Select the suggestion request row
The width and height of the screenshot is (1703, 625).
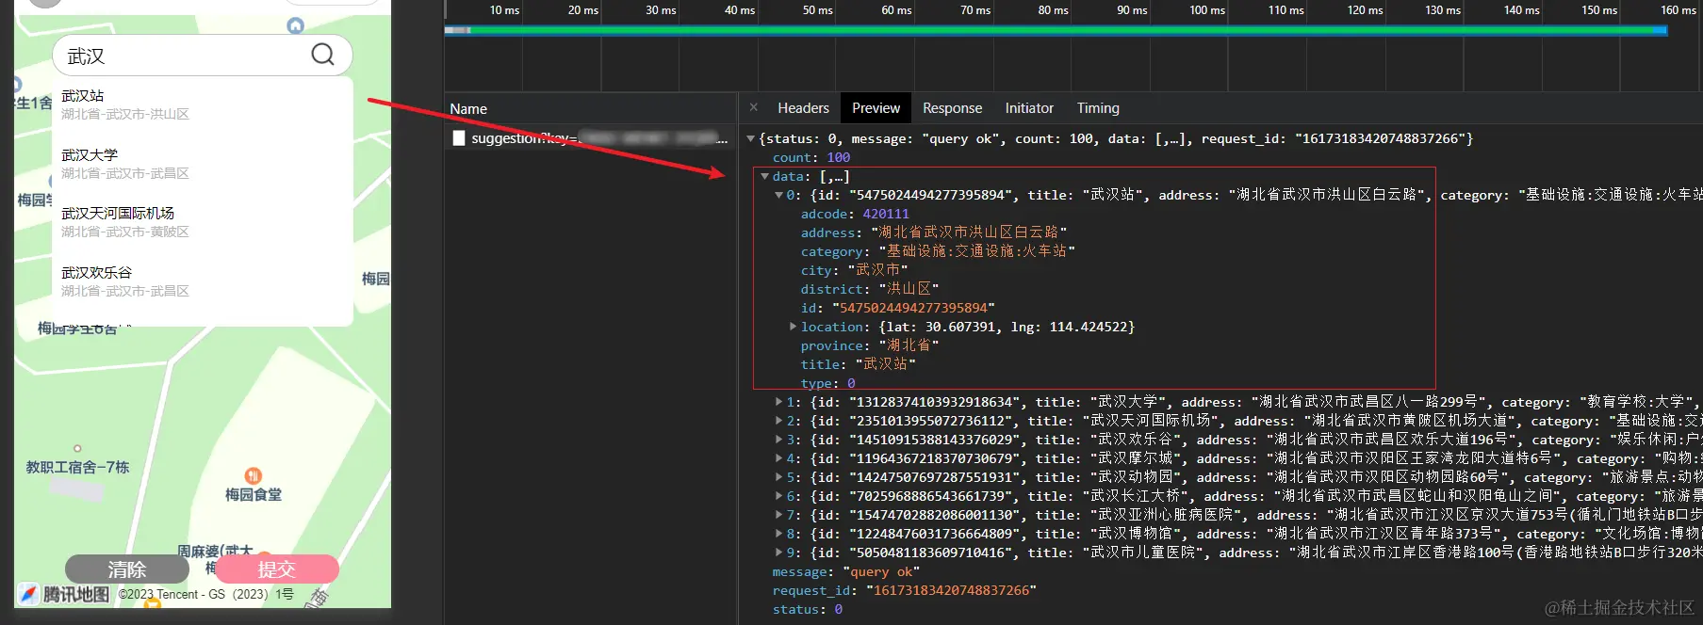[x=591, y=138]
